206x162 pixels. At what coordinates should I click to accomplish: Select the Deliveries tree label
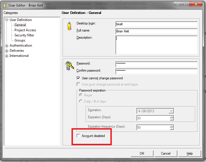[17, 51]
